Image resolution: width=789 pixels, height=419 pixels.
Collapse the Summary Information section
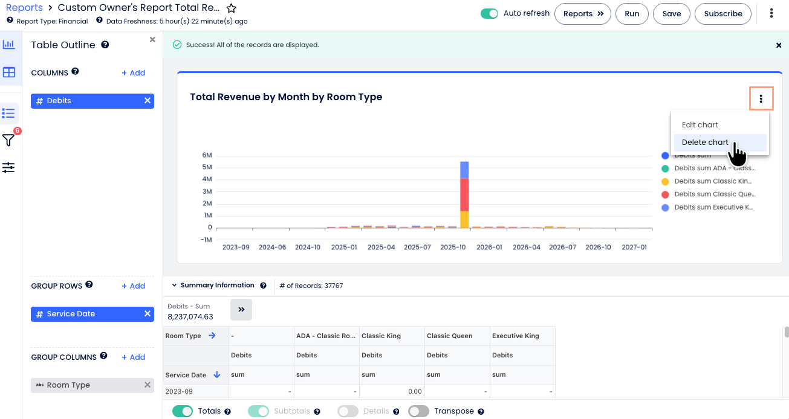174,286
